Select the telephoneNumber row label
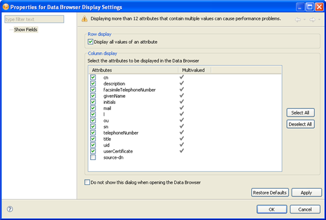Viewport: 326px width, 220px height. (x=121, y=133)
